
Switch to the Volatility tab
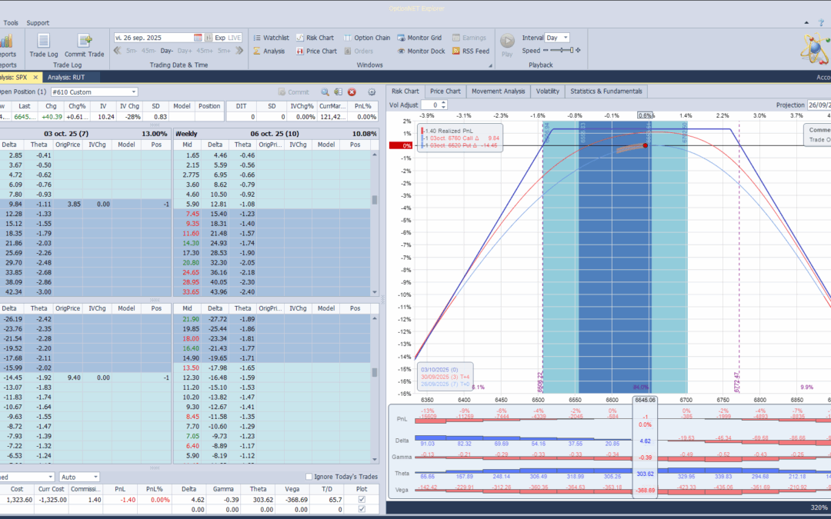548,91
